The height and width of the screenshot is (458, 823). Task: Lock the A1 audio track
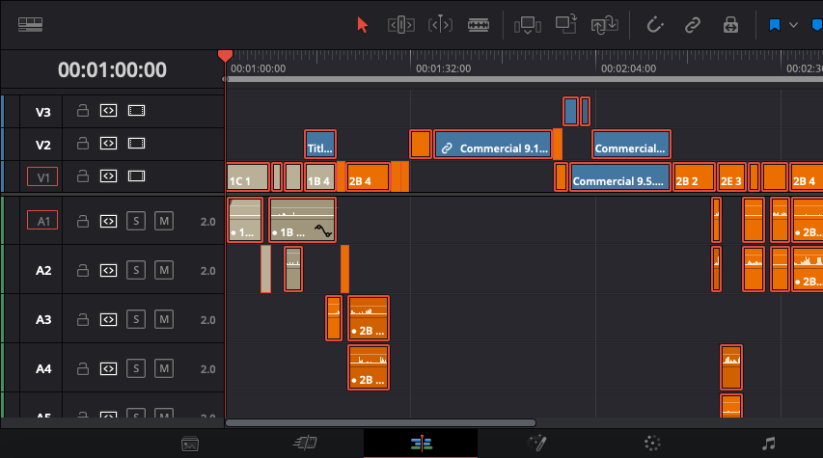pyautogui.click(x=82, y=222)
